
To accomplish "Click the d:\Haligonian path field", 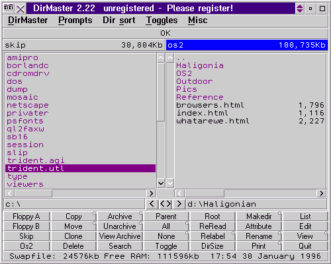I will tap(257, 204).
